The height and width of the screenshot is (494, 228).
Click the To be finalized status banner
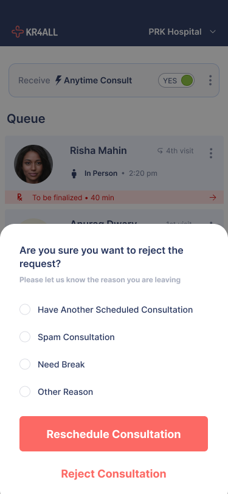(x=114, y=198)
